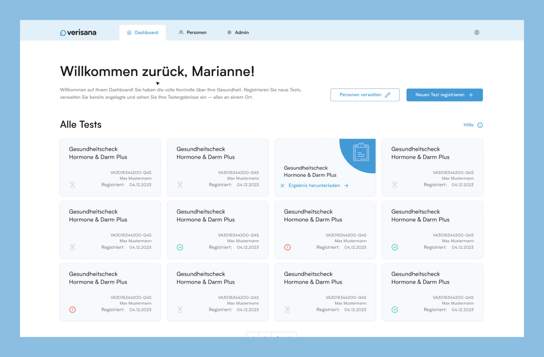Click the home icon in the Dashboard tab
Screen dimensions: 544x357
point(129,32)
